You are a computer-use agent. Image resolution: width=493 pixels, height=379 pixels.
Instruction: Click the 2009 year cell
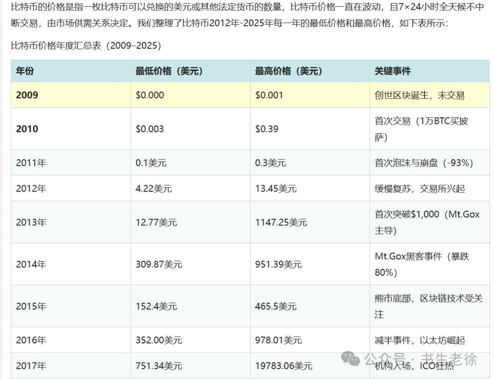[x=71, y=95]
